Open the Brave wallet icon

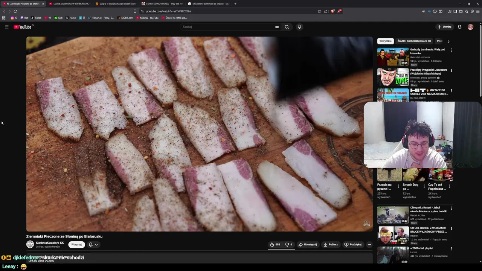click(461, 11)
